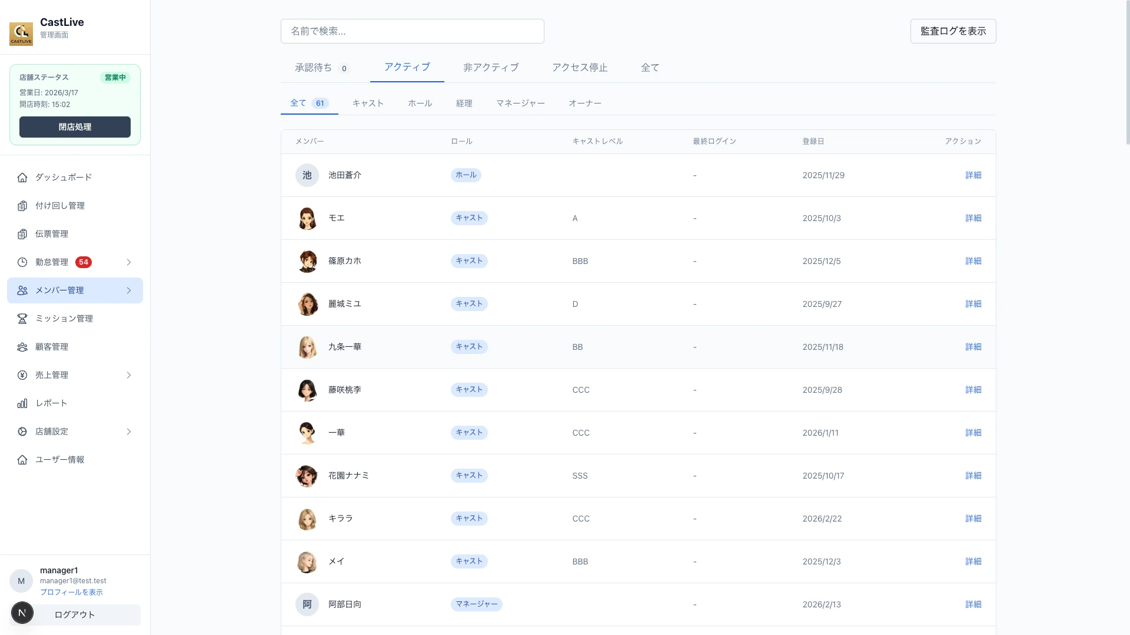Click the ユーザー情報 icon in sidebar
This screenshot has height=635, width=1130.
click(x=22, y=460)
